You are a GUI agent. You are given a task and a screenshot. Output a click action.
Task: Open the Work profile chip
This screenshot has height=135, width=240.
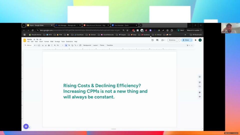tap(180, 30)
